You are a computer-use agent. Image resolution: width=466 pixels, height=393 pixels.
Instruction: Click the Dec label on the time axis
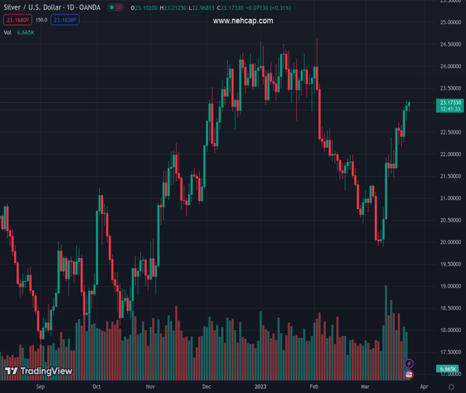tap(207, 387)
